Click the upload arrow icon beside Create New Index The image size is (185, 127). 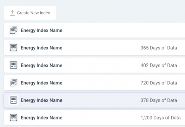coord(12,13)
